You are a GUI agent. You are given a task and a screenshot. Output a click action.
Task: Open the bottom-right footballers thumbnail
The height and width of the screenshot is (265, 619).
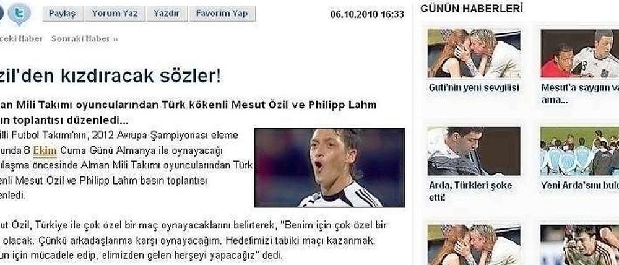coord(580,245)
